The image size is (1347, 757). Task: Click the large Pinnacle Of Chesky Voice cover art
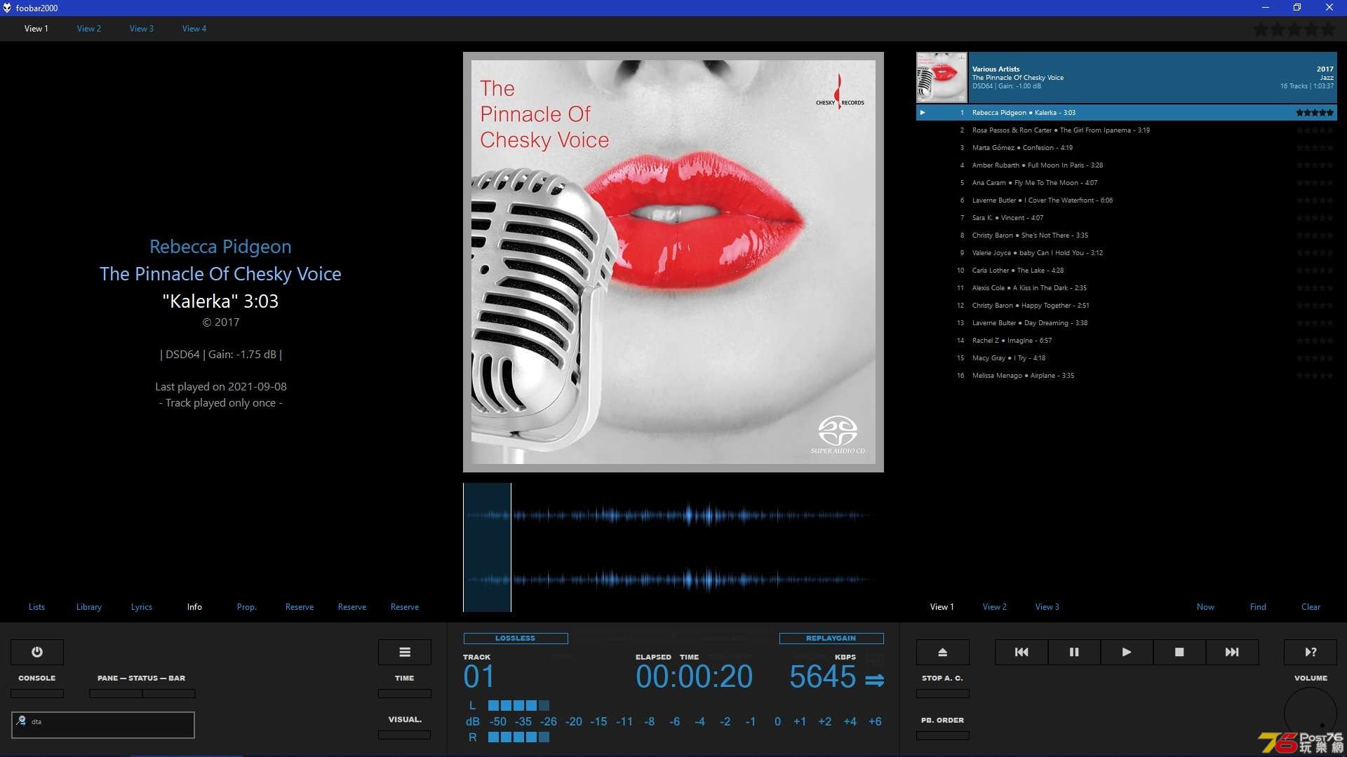click(673, 262)
